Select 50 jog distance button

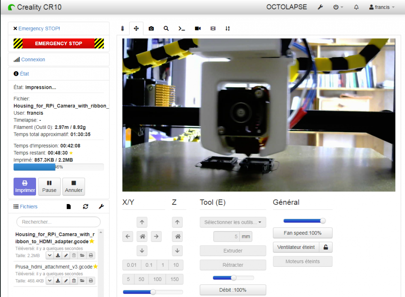(141, 279)
